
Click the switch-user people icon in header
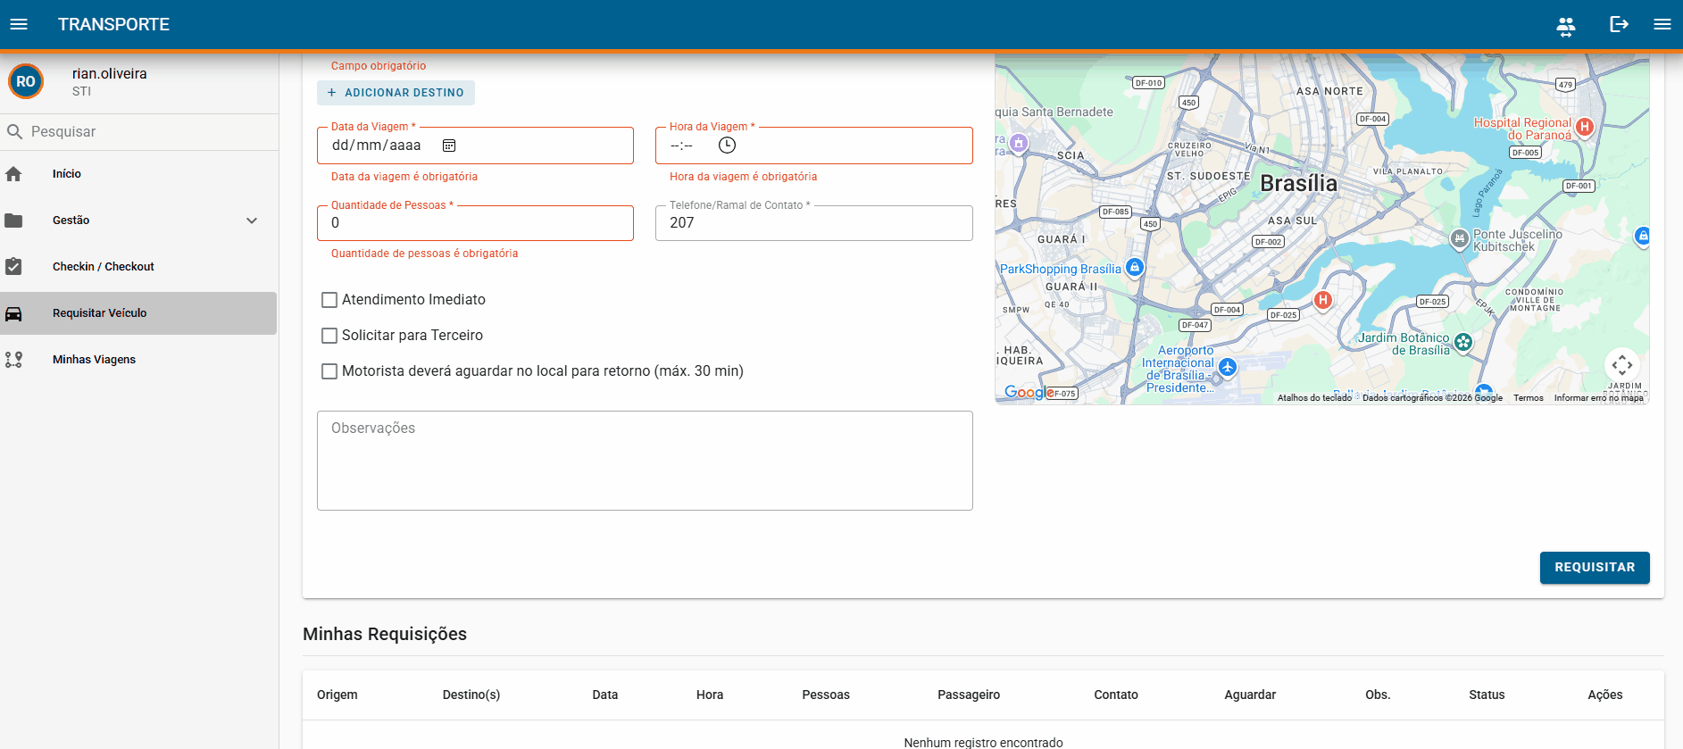click(x=1566, y=25)
